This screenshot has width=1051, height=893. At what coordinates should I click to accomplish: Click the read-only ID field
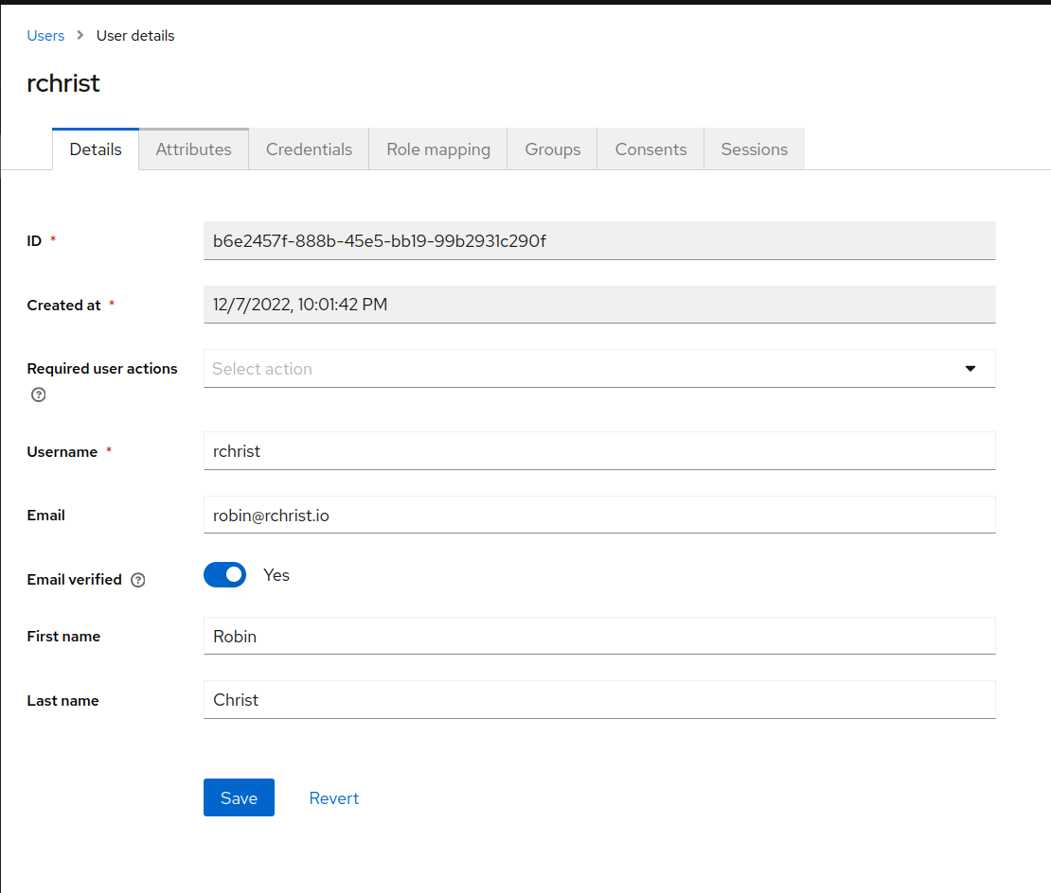[x=599, y=241]
